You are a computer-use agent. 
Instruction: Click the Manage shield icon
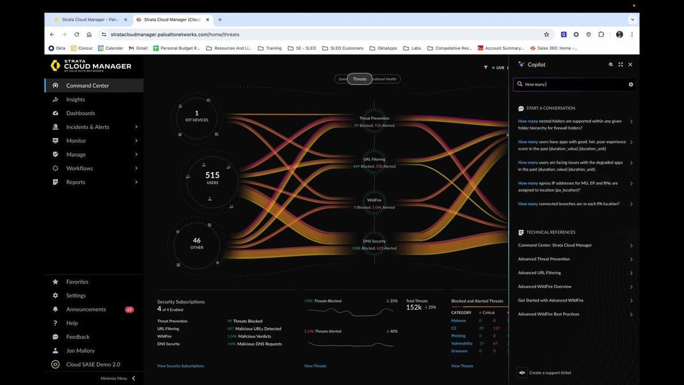tap(55, 155)
